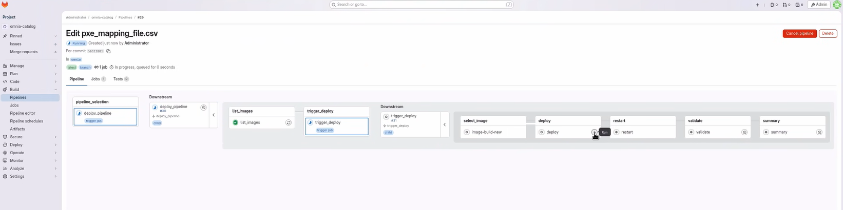Open merge requests counter in top bar
The height and width of the screenshot is (210, 843).
[x=787, y=5]
